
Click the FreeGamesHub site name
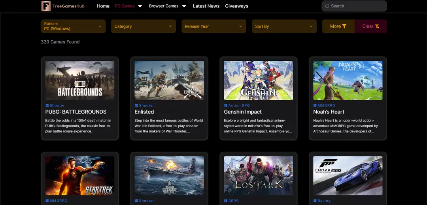coord(68,6)
